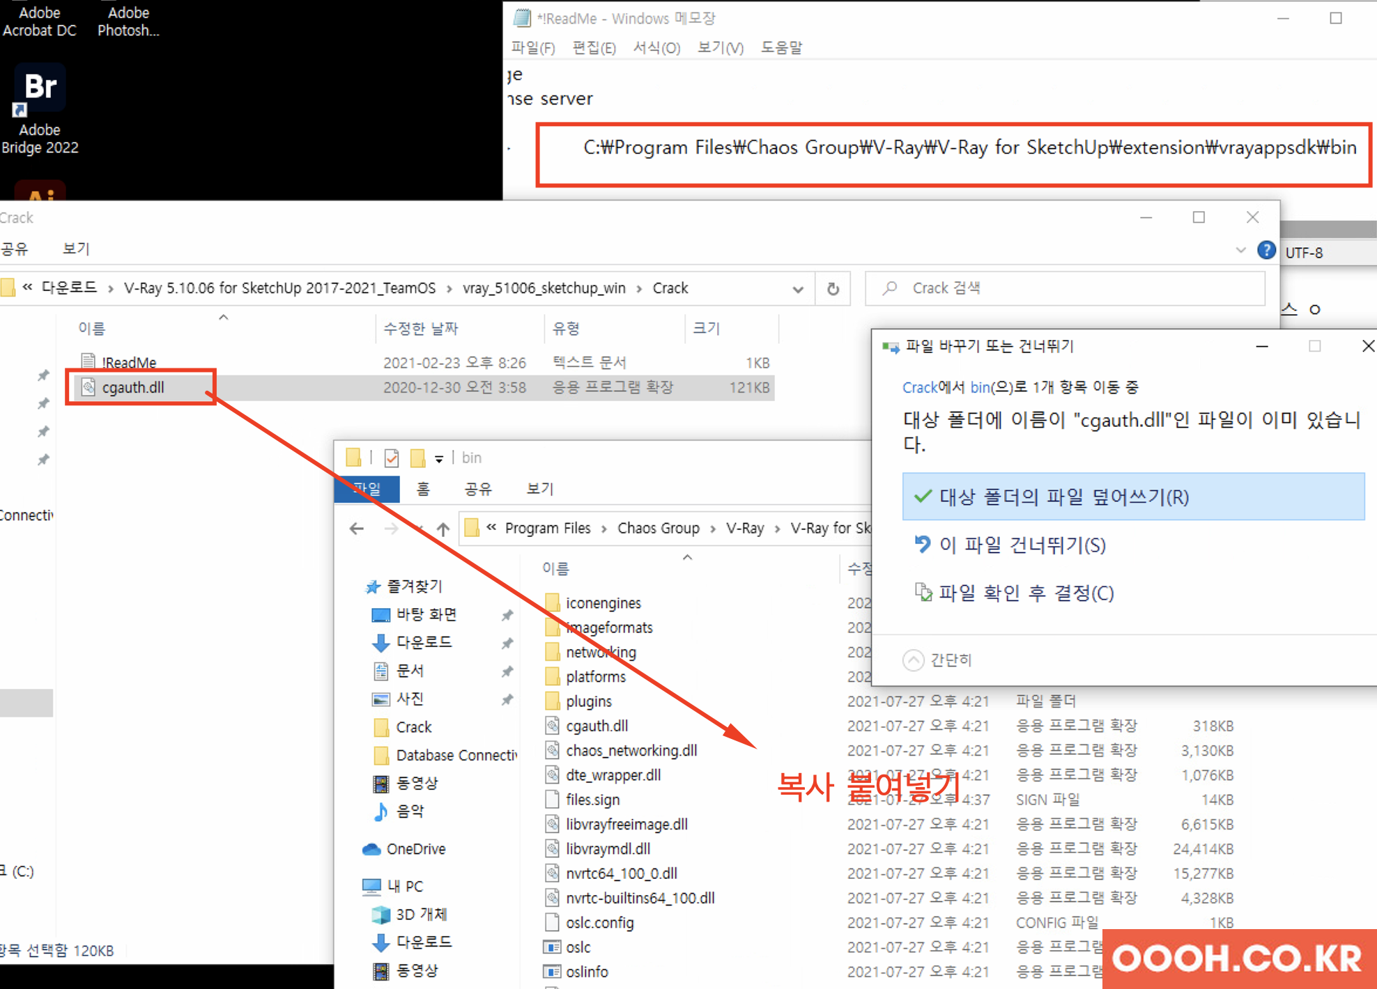Click the help question mark icon

(x=1266, y=251)
